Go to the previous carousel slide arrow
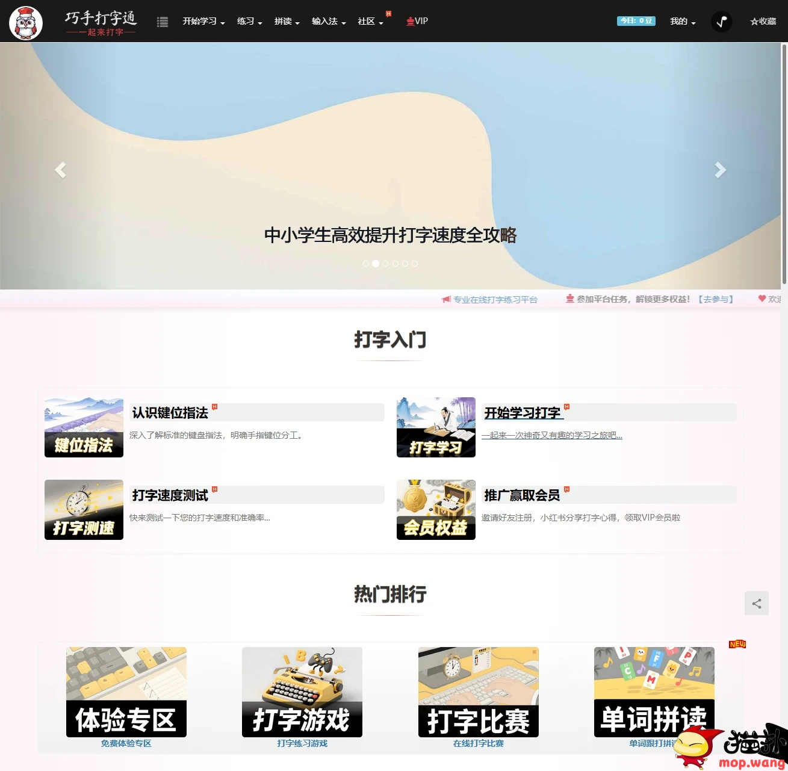788x771 pixels. pos(60,170)
